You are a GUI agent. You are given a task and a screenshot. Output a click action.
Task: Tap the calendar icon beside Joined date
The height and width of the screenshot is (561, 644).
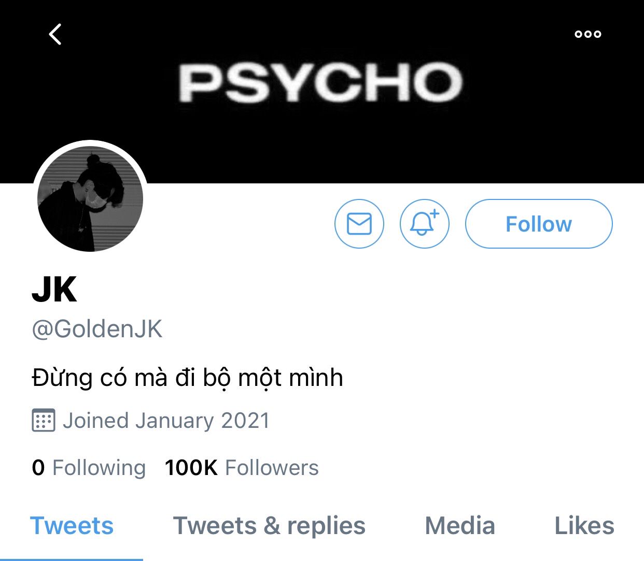click(x=44, y=420)
